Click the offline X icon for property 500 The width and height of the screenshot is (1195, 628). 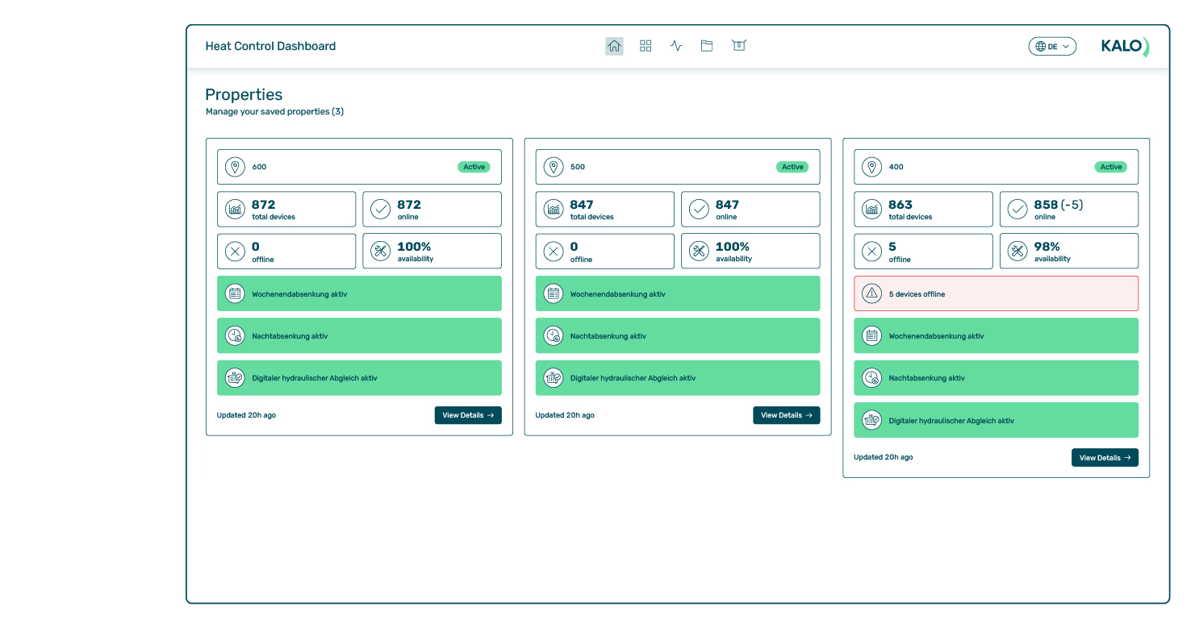[x=554, y=252]
